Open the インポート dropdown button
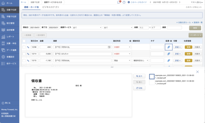 click(x=196, y=35)
